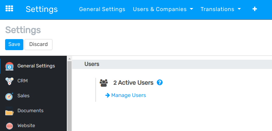Click the users group icon
272x131 pixels.
(104, 83)
